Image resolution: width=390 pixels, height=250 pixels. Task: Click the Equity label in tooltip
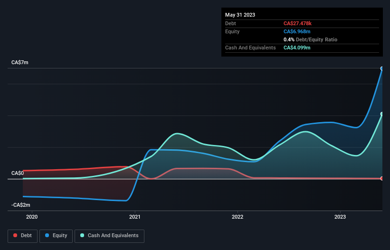[232, 31]
